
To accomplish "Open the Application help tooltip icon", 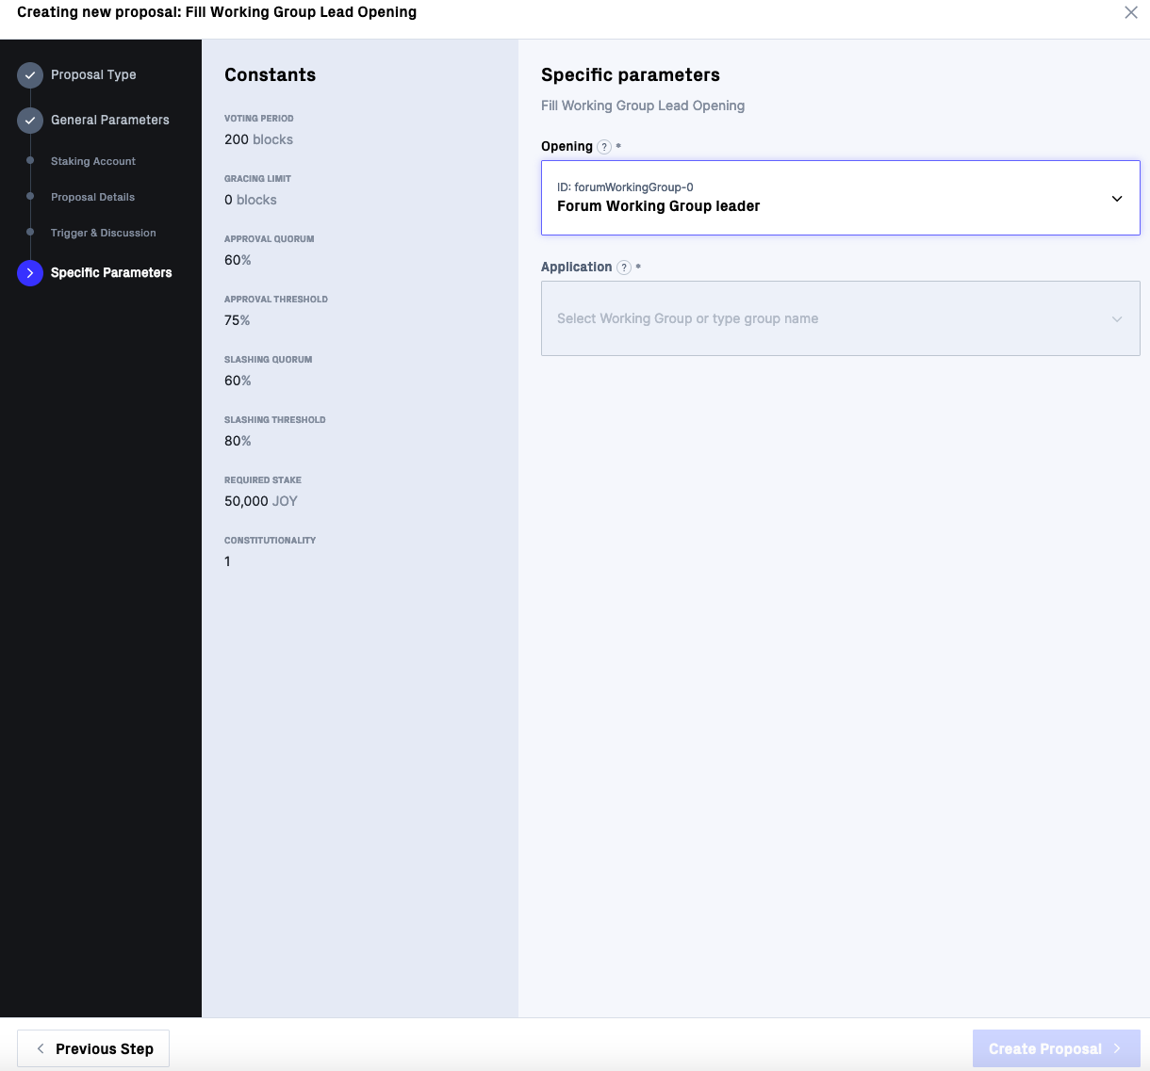I will coord(623,268).
